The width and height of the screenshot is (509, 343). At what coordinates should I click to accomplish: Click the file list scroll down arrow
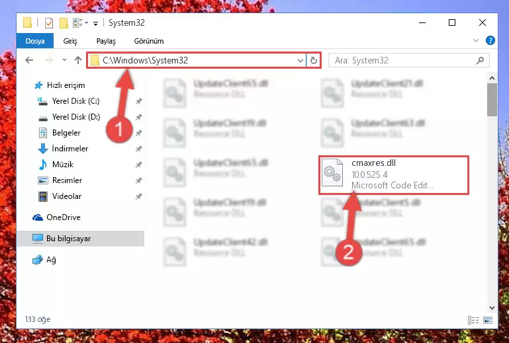pyautogui.click(x=492, y=308)
